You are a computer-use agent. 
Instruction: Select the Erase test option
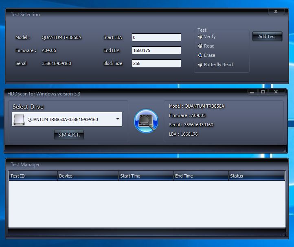pos(200,55)
